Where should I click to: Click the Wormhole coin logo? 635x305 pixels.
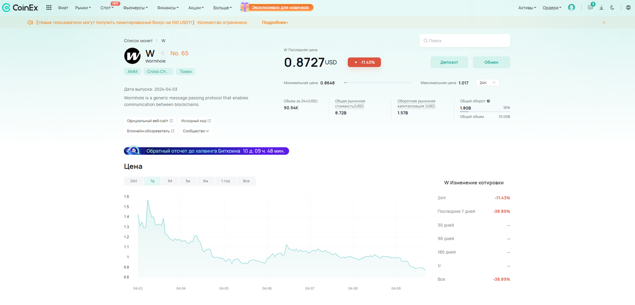[132, 56]
